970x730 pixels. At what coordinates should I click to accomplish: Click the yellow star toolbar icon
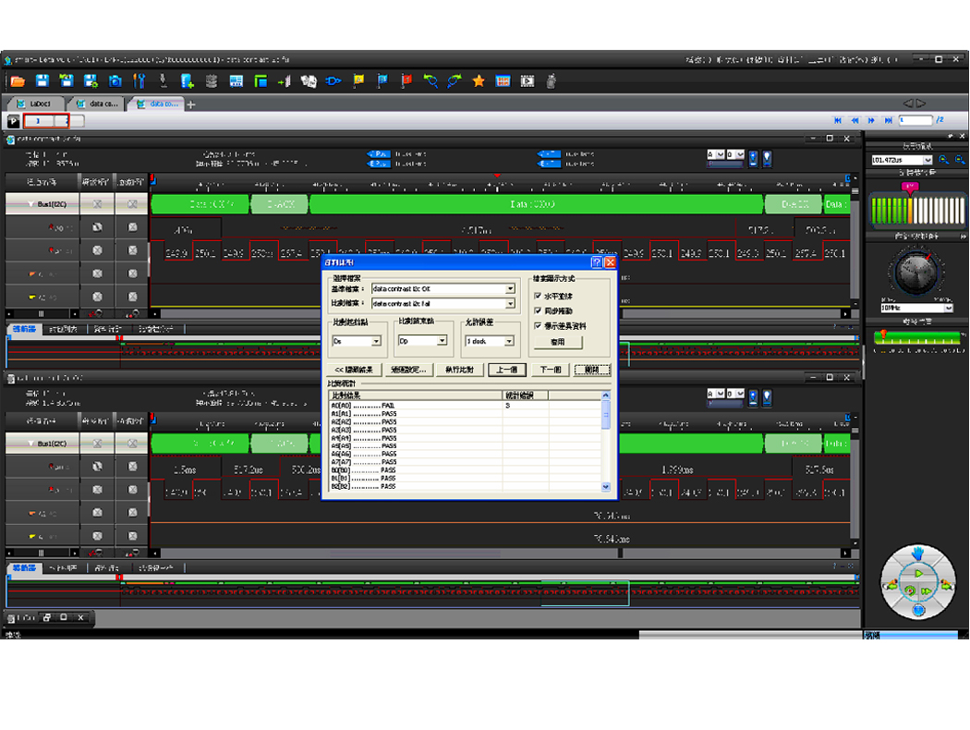479,81
